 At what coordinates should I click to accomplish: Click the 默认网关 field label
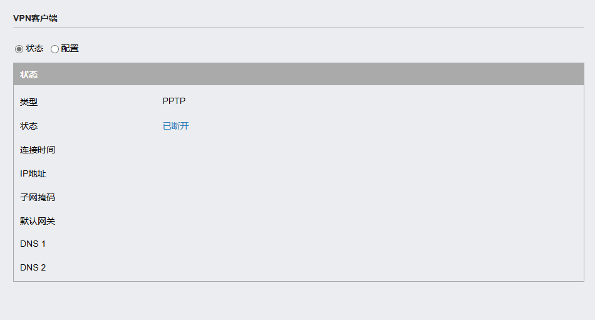[x=38, y=221]
